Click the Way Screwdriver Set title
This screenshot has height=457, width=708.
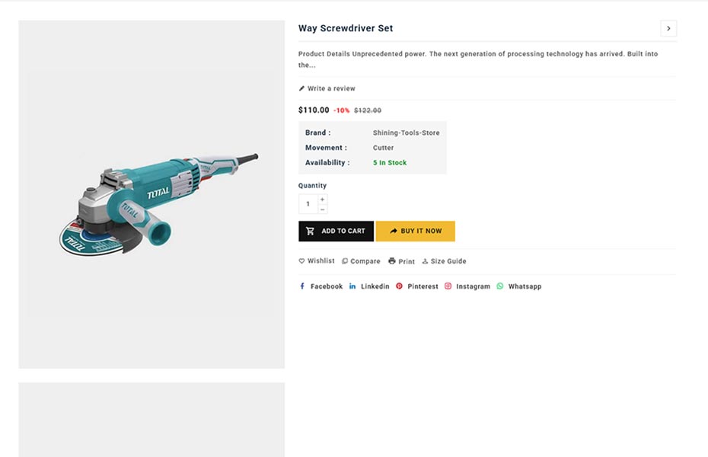click(346, 28)
